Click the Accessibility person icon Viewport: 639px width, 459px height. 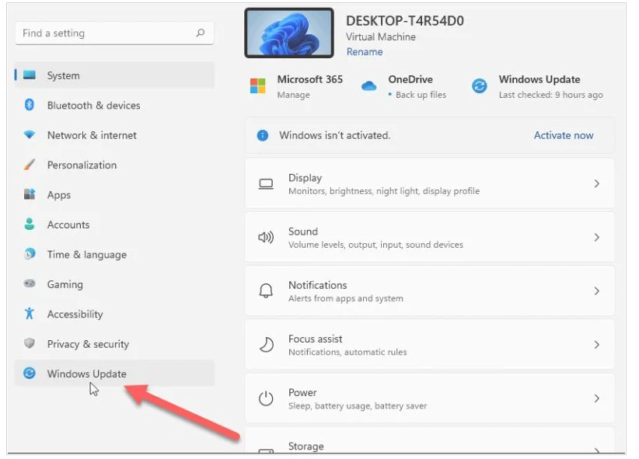(x=30, y=315)
